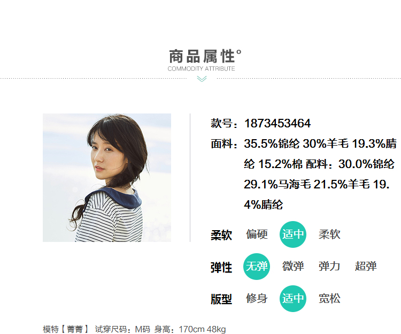Click the 版型 row label
The width and height of the screenshot is (401, 334).
(x=221, y=299)
